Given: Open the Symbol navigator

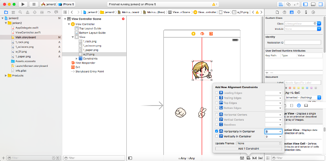Looking at the screenshot, I should [x=13, y=12].
